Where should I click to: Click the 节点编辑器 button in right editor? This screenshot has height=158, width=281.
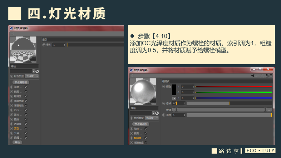pyautogui.click(x=141, y=124)
